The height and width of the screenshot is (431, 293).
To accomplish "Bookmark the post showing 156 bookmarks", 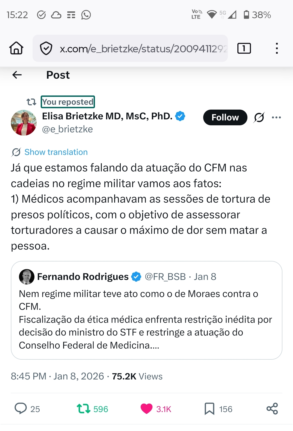I will [209, 409].
